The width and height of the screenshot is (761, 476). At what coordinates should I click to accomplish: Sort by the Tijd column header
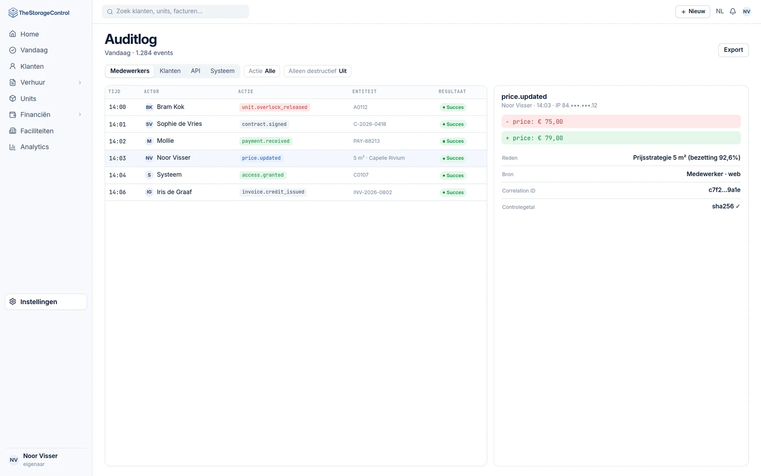click(x=114, y=91)
